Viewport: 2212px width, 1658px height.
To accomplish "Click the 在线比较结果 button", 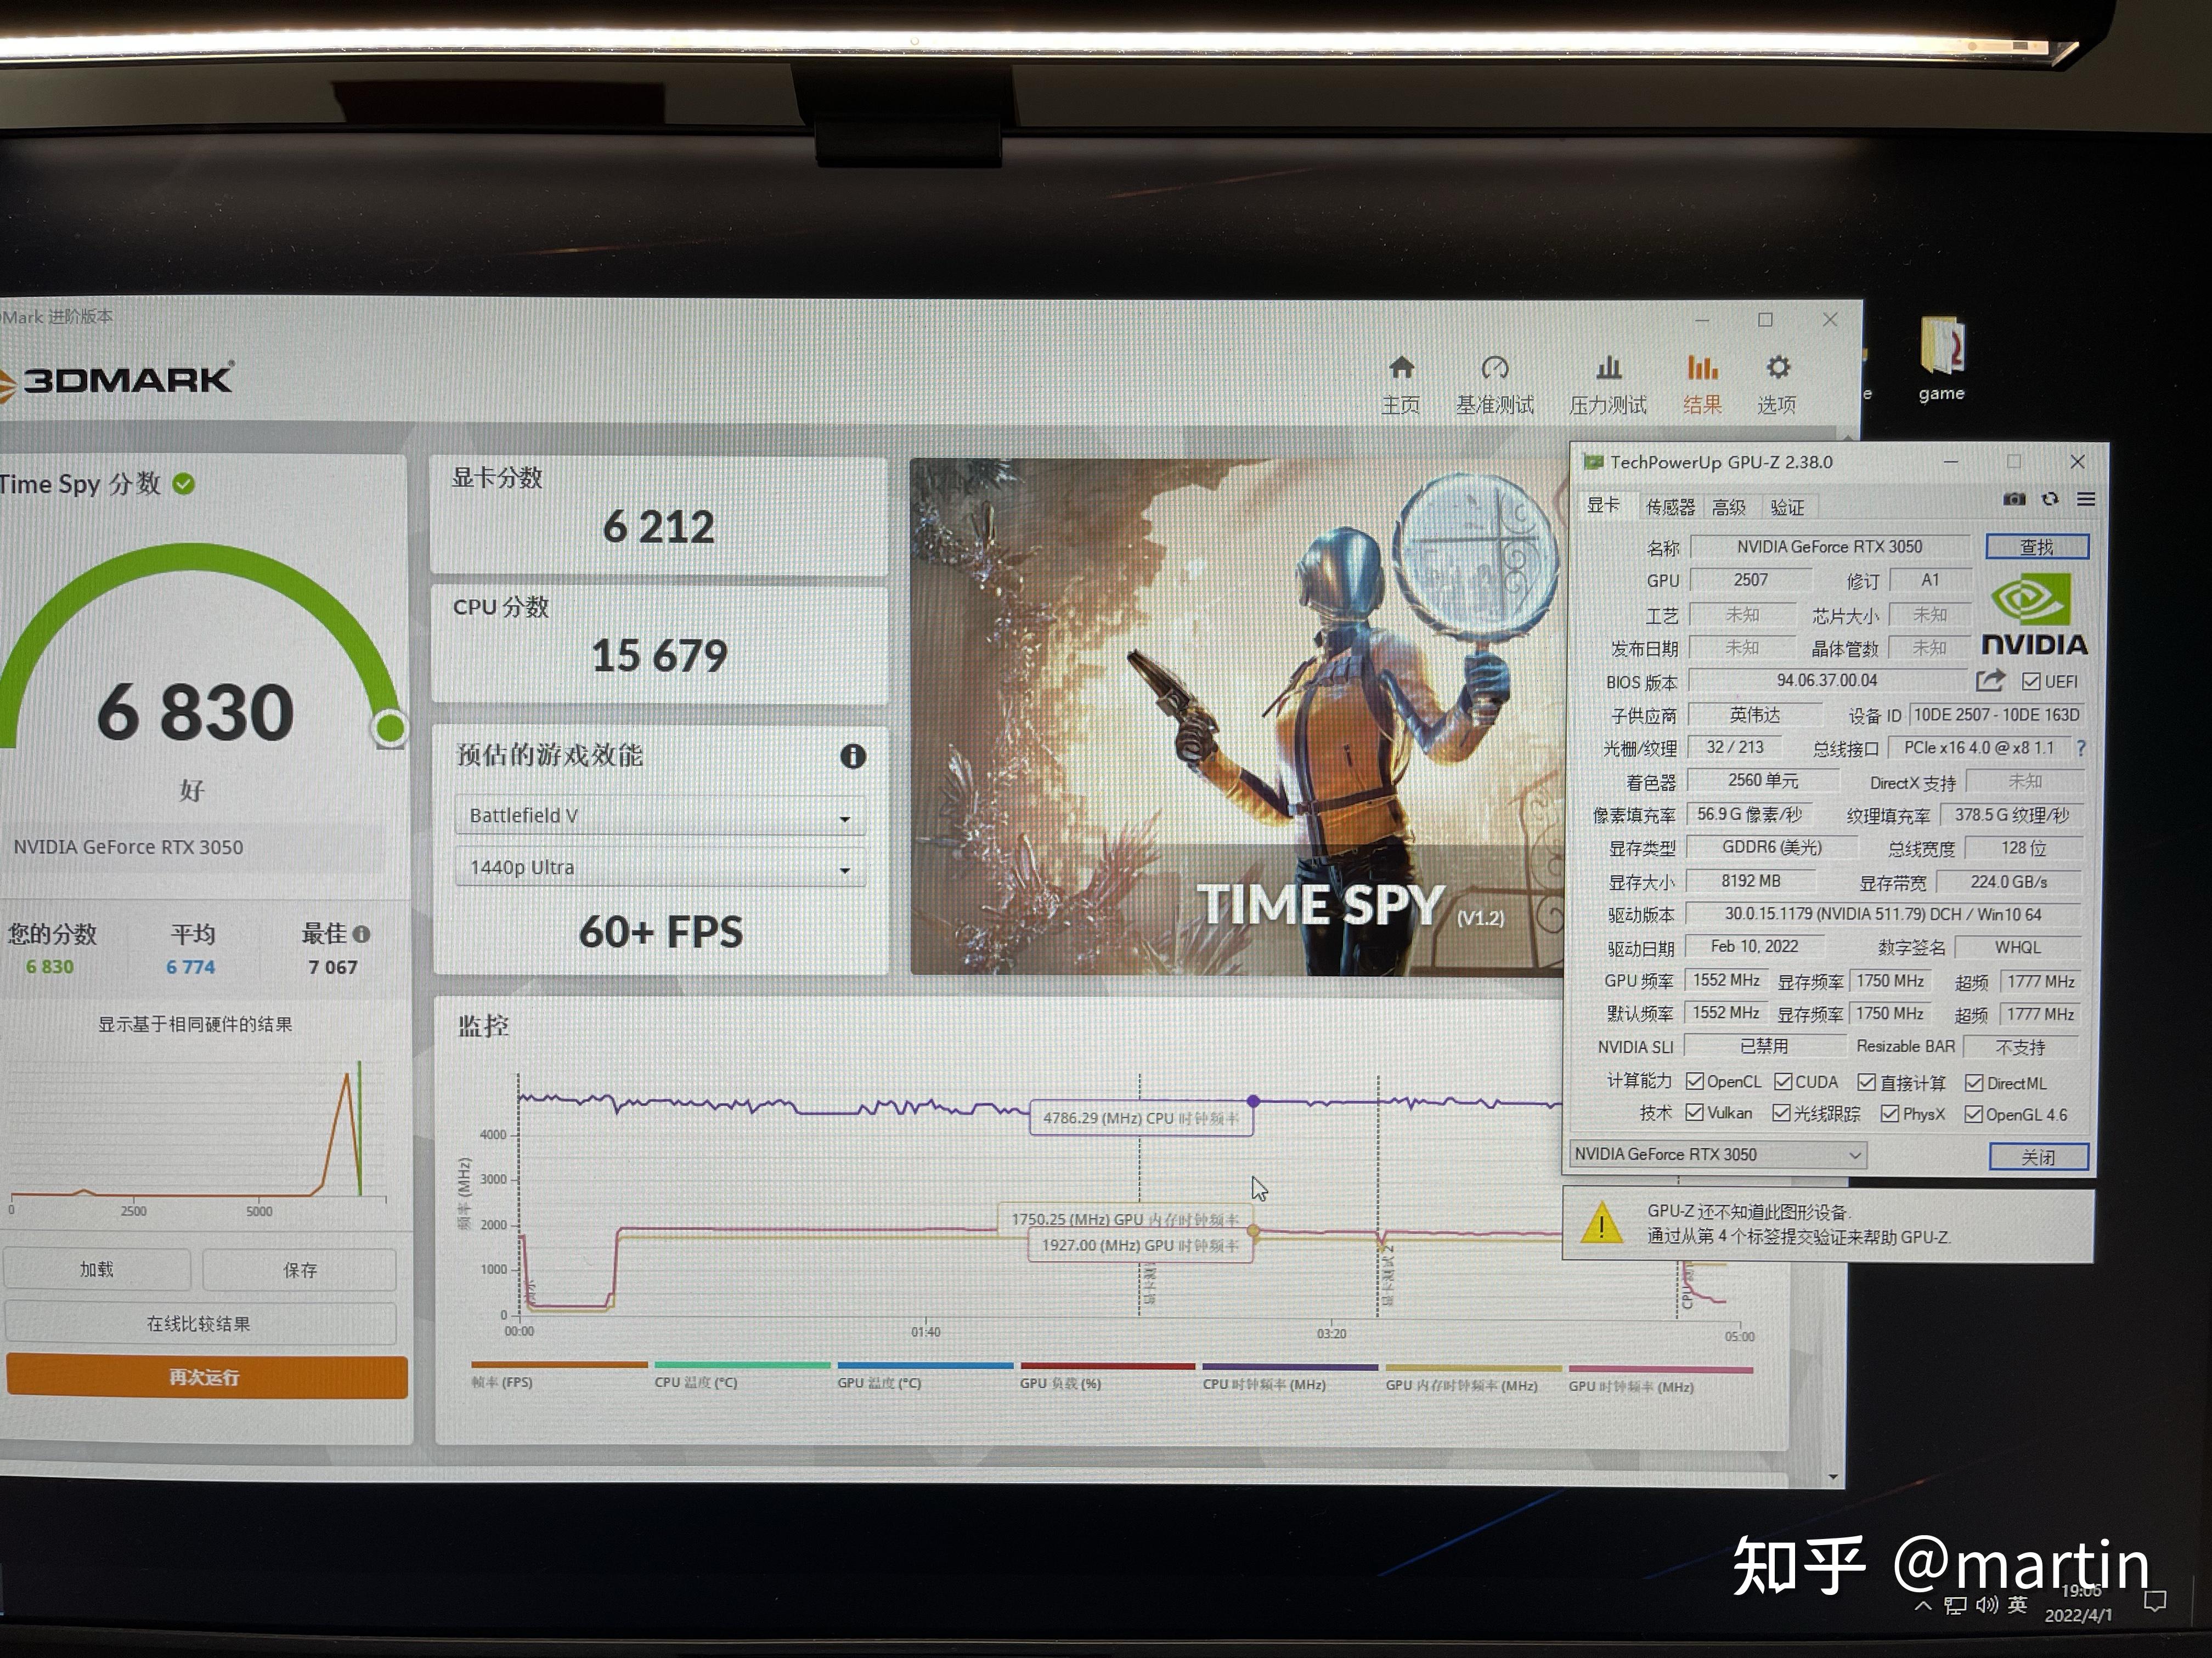I will coord(200,1323).
